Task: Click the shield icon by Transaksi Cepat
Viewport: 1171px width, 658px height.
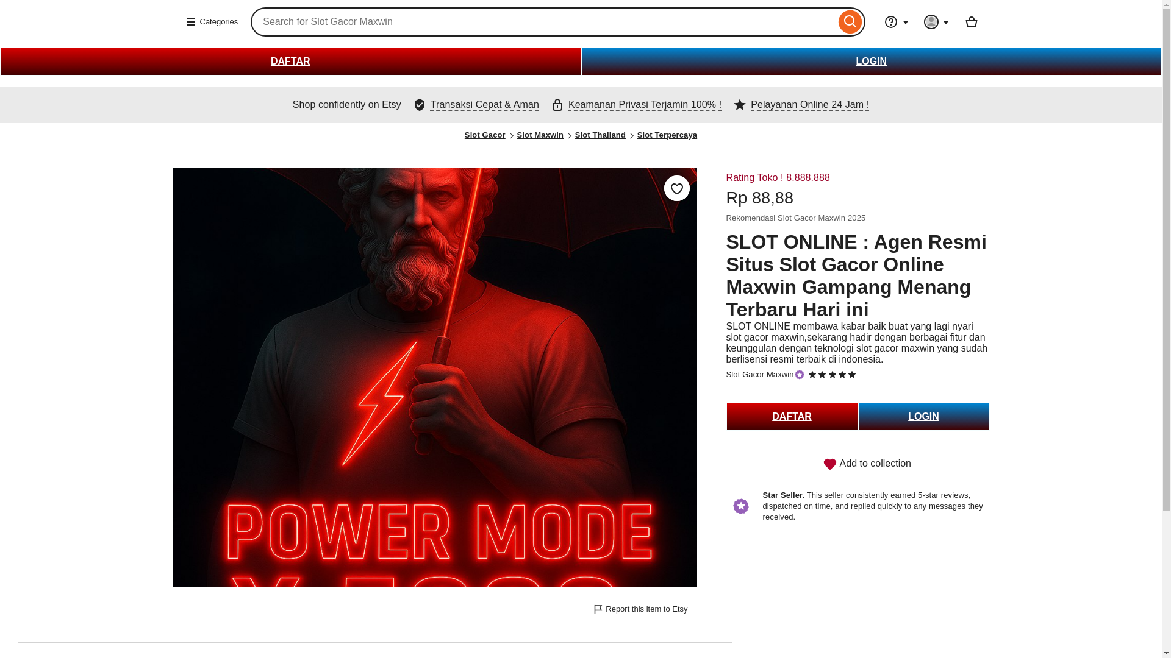Action: coord(420,105)
